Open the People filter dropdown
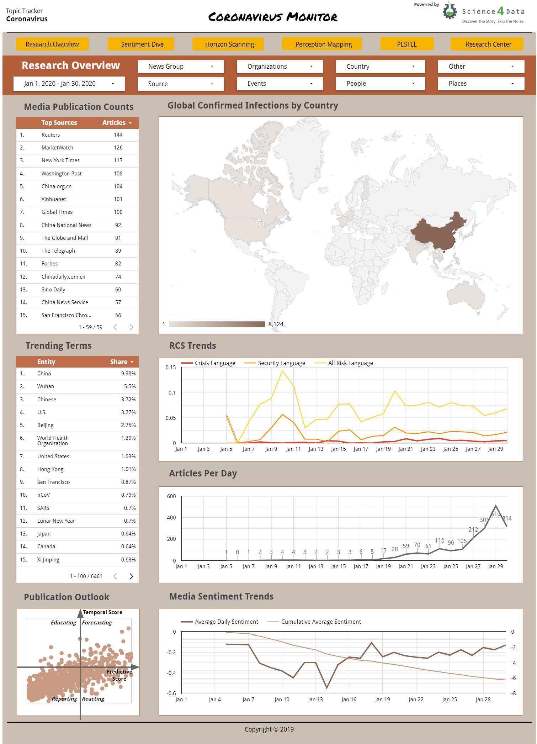Viewport: 537px width, 744px height. click(x=381, y=84)
